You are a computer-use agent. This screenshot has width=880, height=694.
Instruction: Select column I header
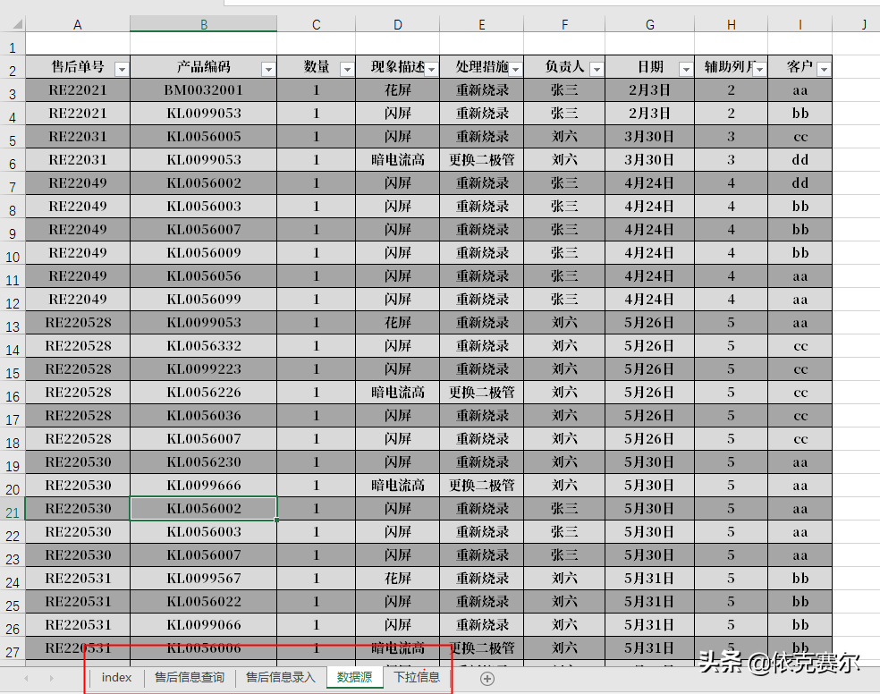(800, 25)
